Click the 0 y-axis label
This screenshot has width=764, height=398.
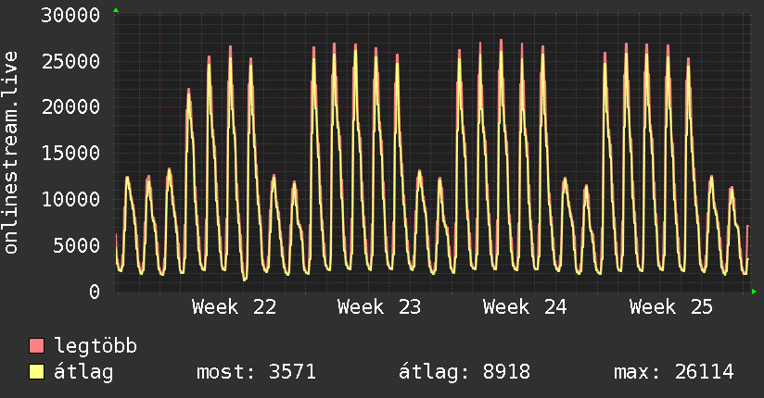tap(95, 292)
